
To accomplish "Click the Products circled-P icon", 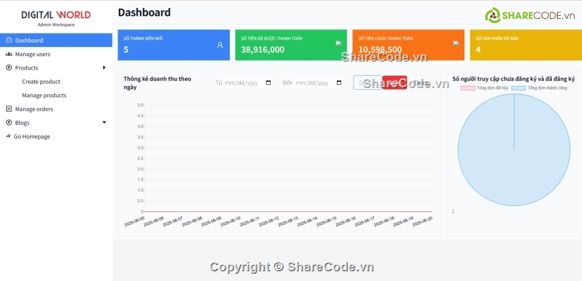I will click(9, 68).
